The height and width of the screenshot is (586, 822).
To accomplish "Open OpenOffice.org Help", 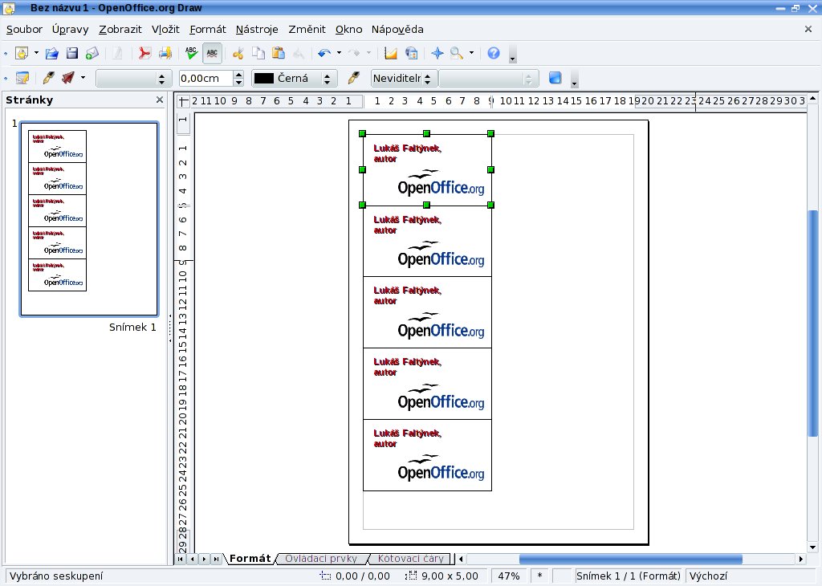I will coord(494,53).
